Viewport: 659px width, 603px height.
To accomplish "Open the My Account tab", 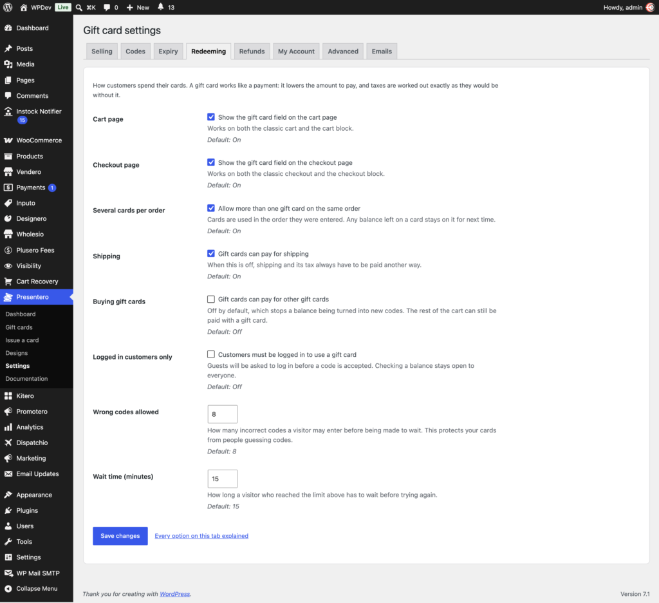I will (296, 52).
